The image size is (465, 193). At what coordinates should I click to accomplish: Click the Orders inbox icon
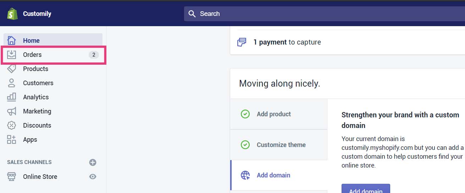pos(12,55)
